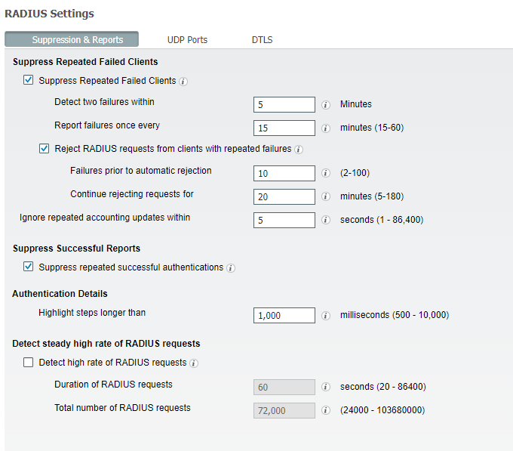Click the 'Minutes' unit label
513x451 pixels.
(356, 104)
